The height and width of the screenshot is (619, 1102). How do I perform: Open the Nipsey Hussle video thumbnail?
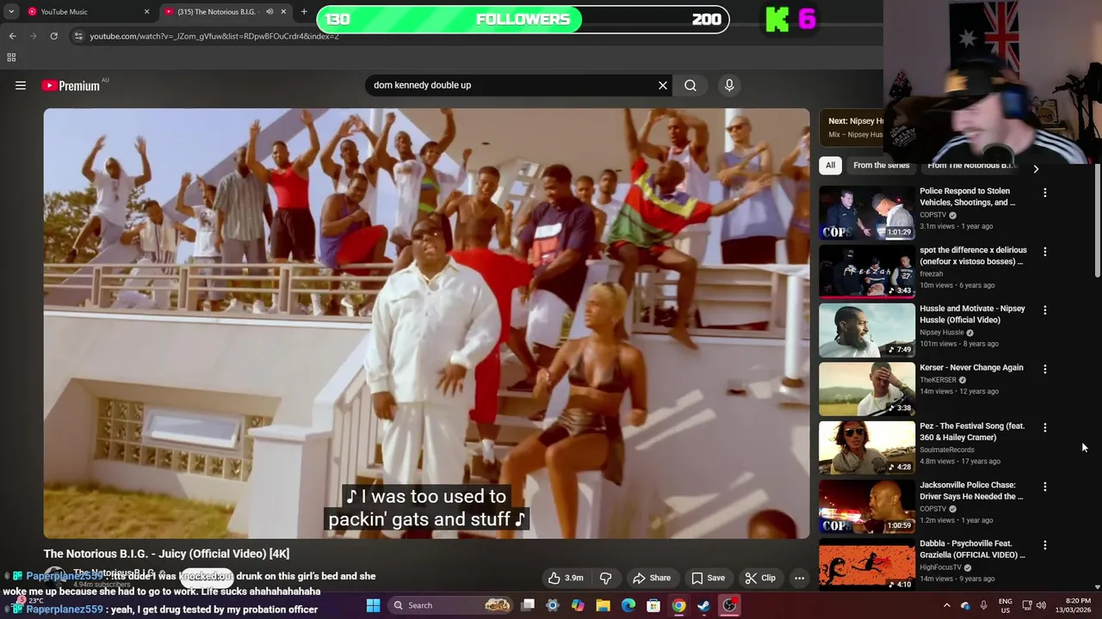point(867,330)
